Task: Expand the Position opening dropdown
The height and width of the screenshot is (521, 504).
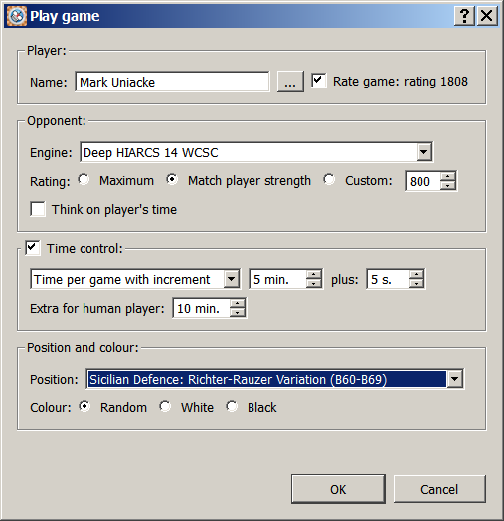Action: (x=454, y=379)
